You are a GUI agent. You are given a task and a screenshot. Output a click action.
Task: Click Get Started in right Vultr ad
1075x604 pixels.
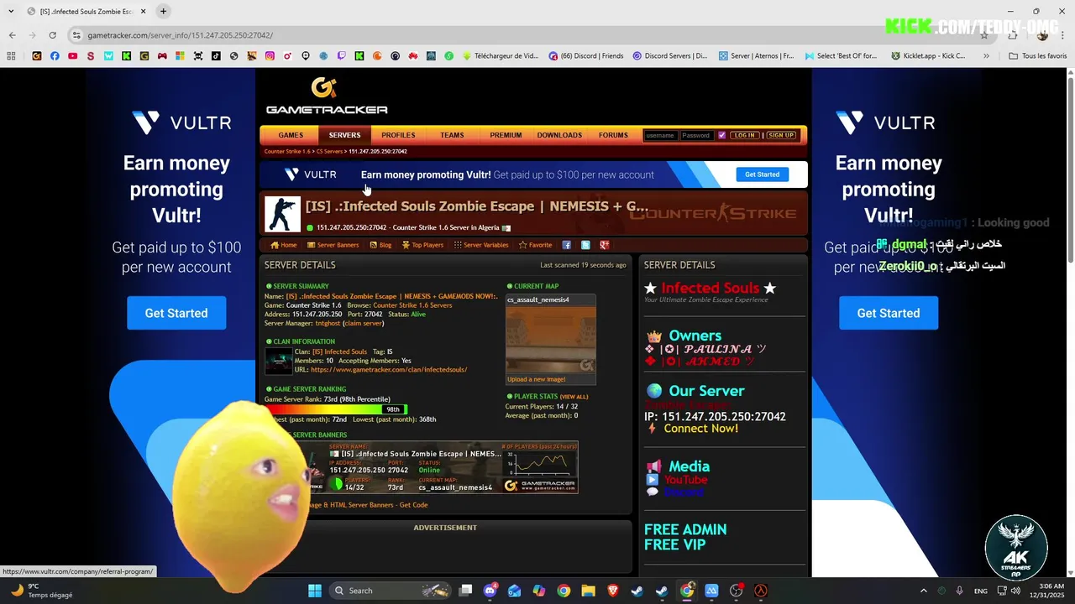889,313
